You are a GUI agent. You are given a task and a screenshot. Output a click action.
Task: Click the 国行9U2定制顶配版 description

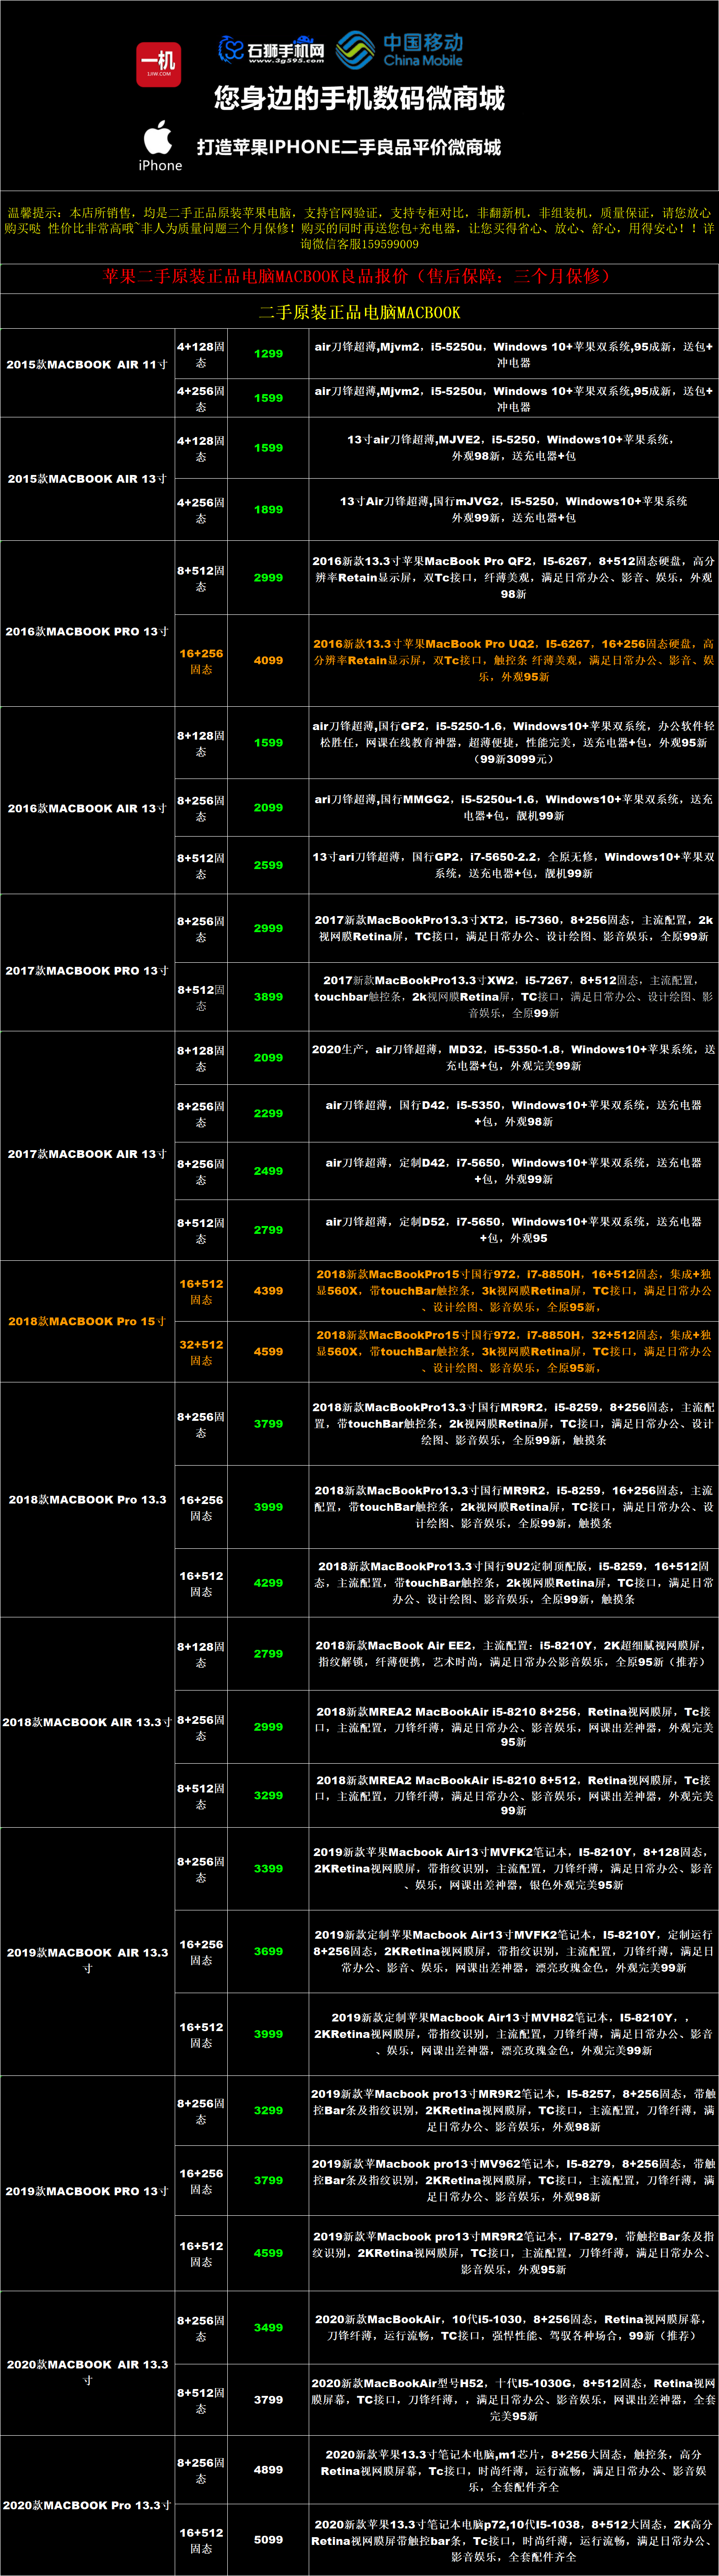click(513, 1583)
